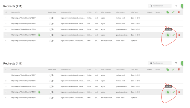The height and width of the screenshot is (108, 190).
Task: Sort by UTM Content header in lower table
Action: [120, 70]
